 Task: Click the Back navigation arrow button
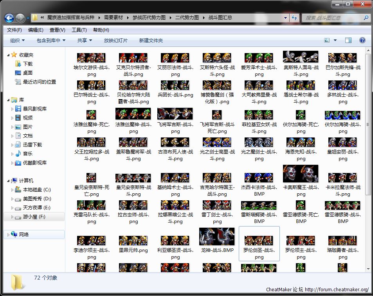pyautogui.click(x=9, y=18)
